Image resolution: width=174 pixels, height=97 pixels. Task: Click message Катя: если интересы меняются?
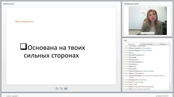click(x=137, y=89)
